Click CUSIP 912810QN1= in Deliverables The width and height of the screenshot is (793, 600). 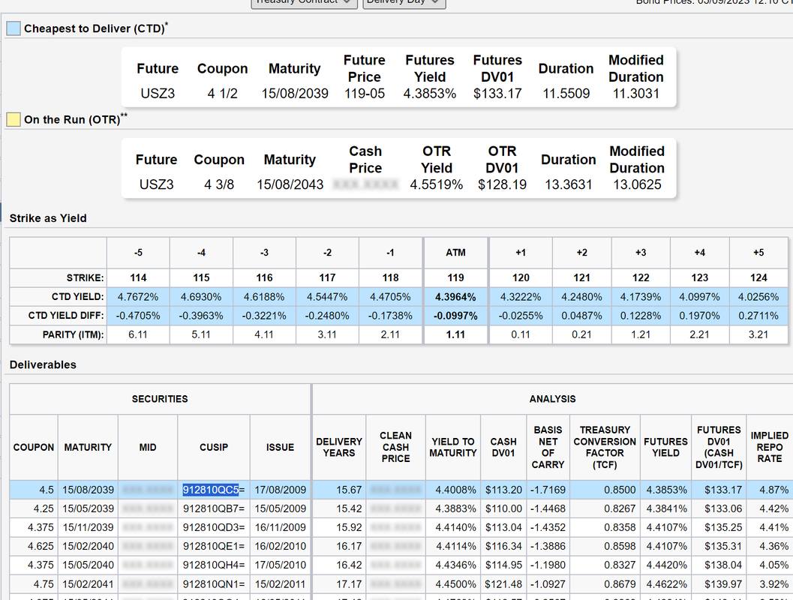click(213, 583)
